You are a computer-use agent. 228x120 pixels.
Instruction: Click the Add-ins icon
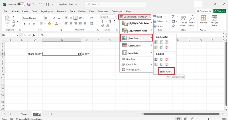pos(203,20)
